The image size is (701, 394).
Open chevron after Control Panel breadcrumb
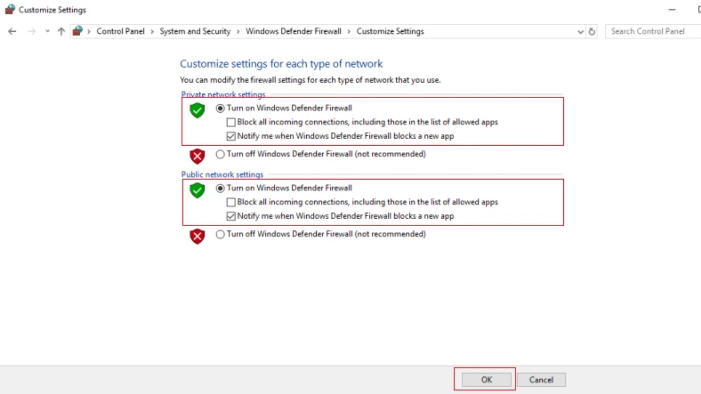pyautogui.click(x=152, y=31)
